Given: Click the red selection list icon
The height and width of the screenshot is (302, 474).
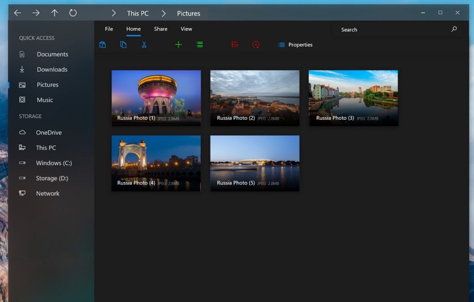Looking at the screenshot, I should (x=235, y=44).
